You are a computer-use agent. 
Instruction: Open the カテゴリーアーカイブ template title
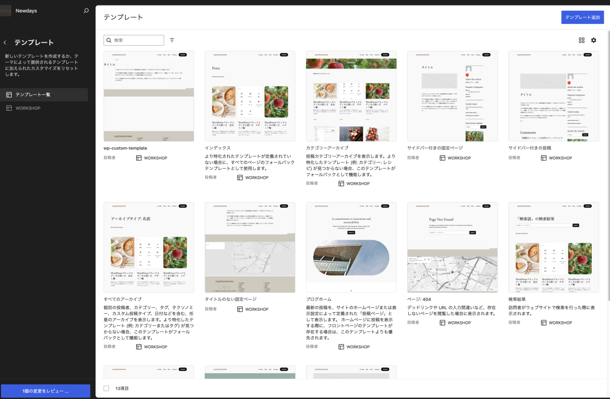coord(327,148)
